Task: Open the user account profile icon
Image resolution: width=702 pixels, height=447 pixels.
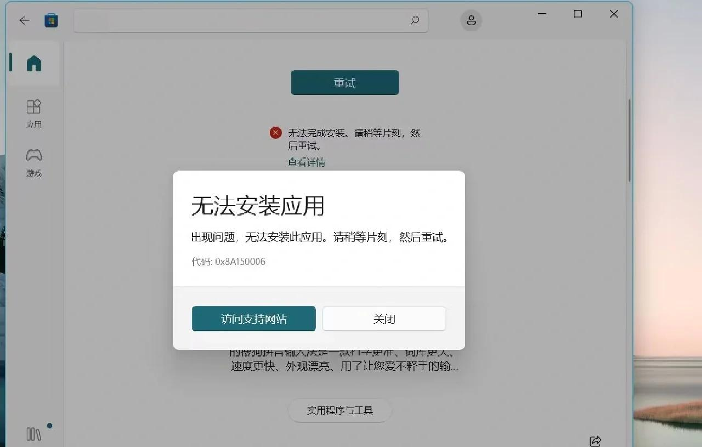Action: click(x=471, y=21)
